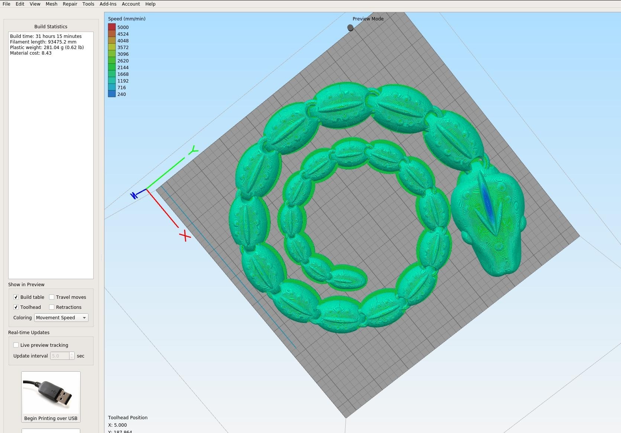This screenshot has height=433, width=621.
Task: Enable Live preview tracking
Action: tap(16, 345)
